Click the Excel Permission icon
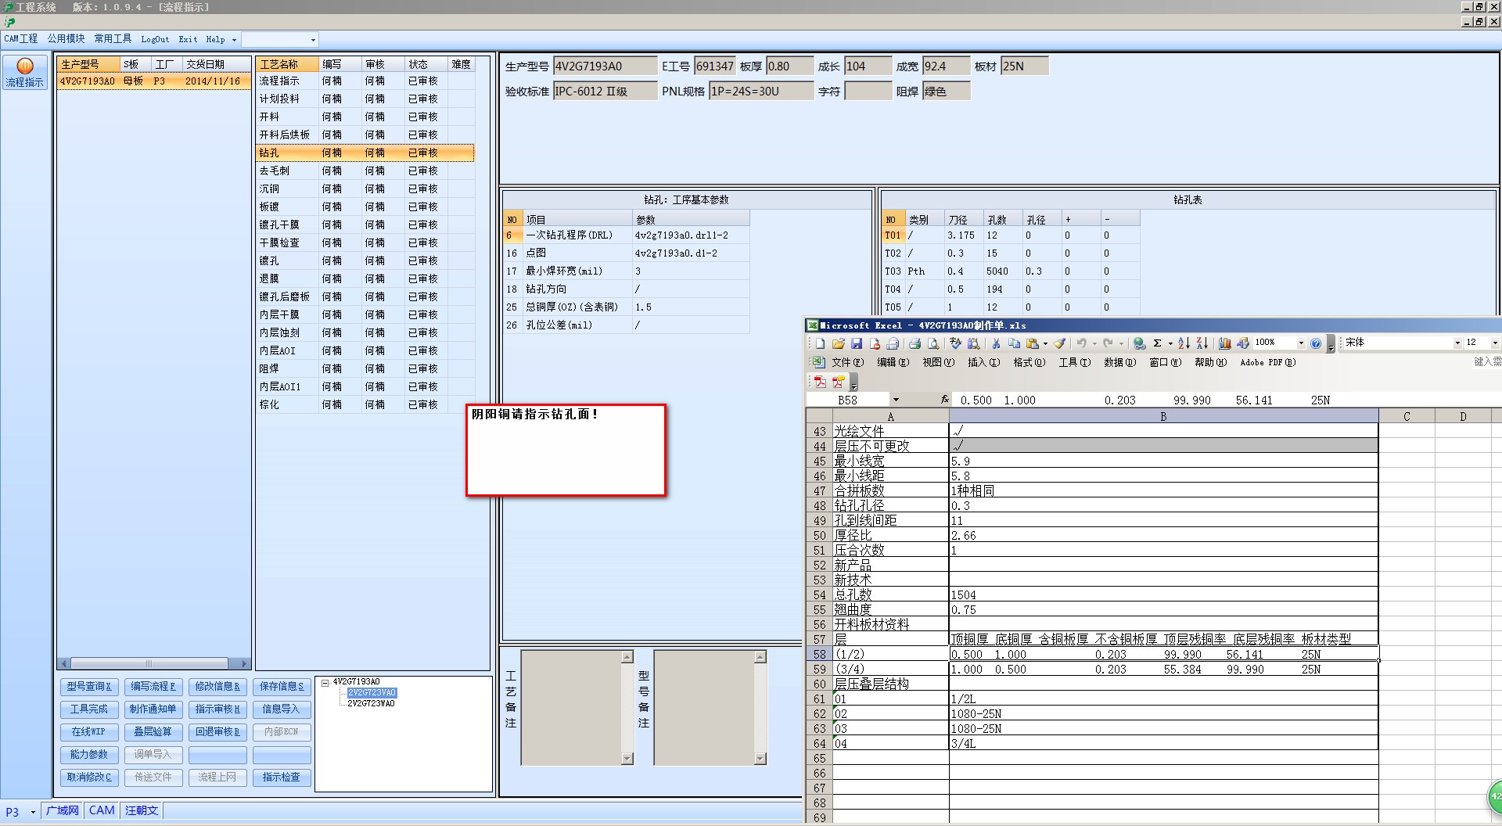The image size is (1502, 826). click(874, 343)
